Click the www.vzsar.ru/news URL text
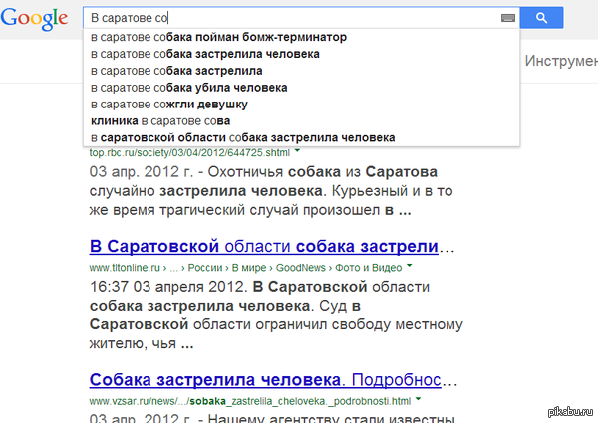 point(250,401)
